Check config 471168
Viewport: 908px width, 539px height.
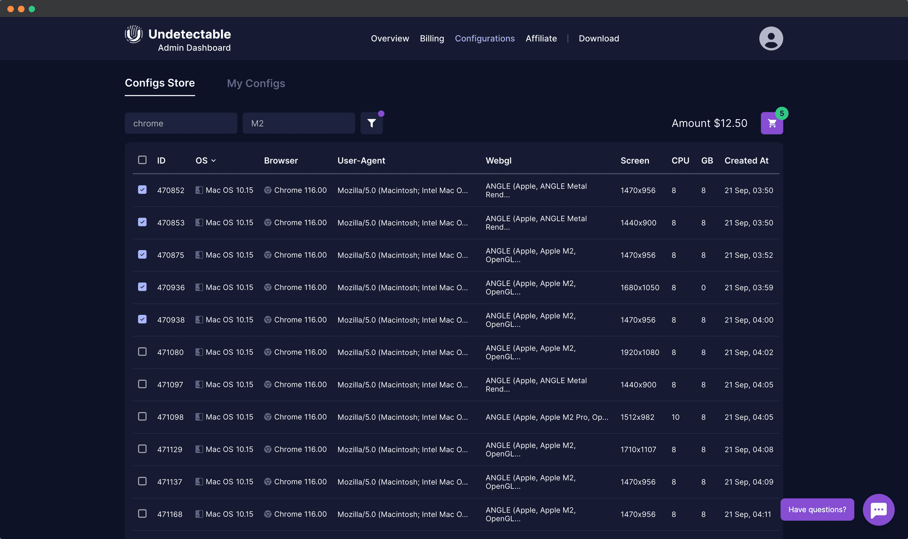tap(142, 513)
